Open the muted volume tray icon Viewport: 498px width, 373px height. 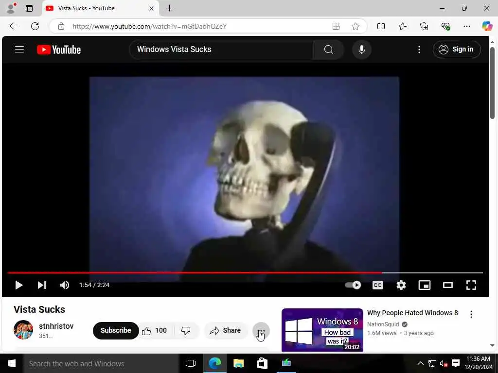[444, 363]
